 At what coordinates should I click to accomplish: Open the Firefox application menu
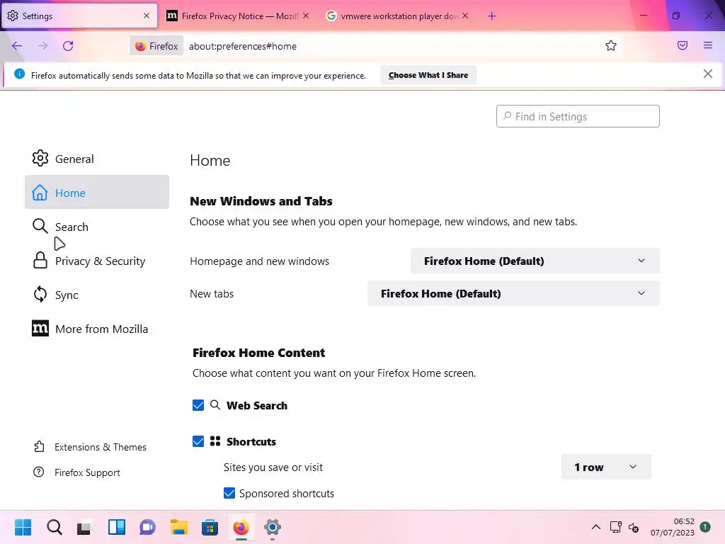(708, 45)
